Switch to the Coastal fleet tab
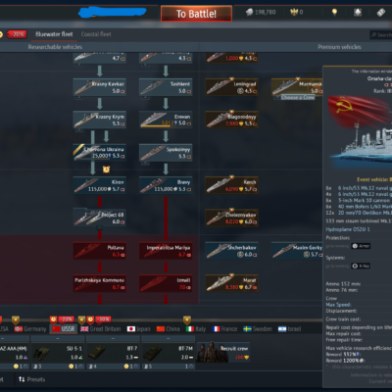The width and height of the screenshot is (392, 392). (x=96, y=34)
